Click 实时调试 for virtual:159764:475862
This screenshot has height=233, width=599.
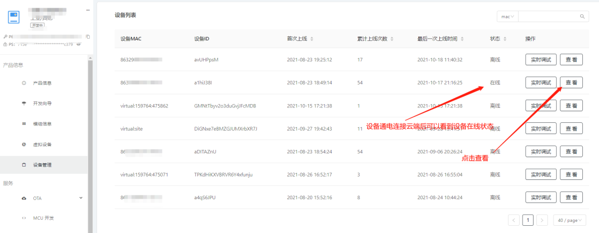pos(541,106)
